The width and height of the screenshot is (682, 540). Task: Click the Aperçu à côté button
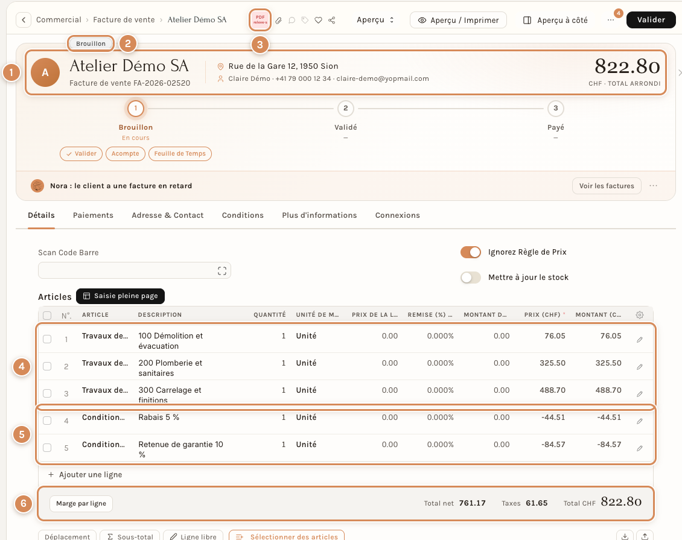point(555,20)
